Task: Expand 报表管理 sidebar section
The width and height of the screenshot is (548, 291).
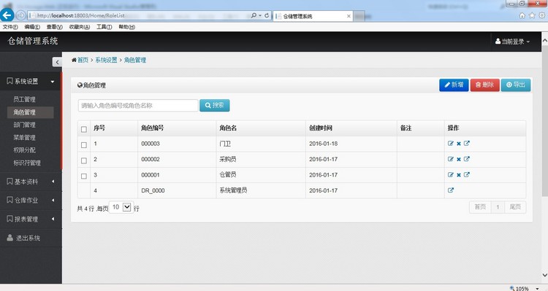Action: (x=31, y=219)
